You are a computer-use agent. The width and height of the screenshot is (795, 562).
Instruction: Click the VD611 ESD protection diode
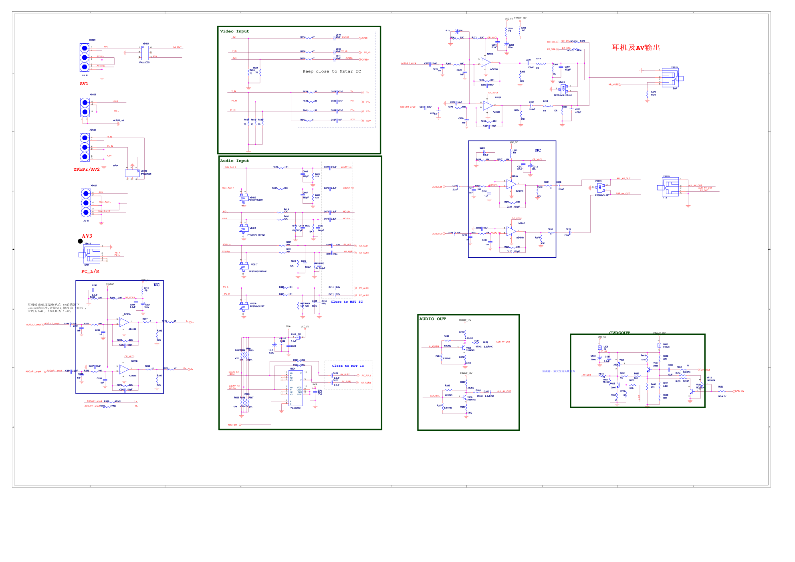(x=563, y=89)
